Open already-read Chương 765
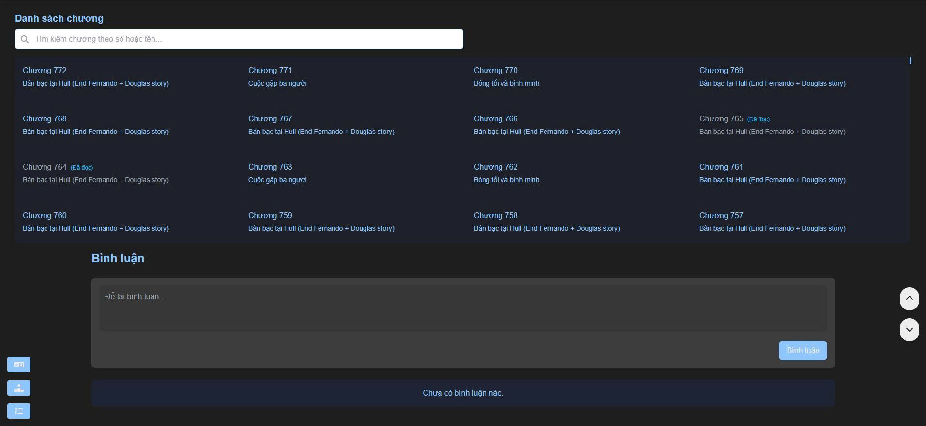 pyautogui.click(x=721, y=119)
